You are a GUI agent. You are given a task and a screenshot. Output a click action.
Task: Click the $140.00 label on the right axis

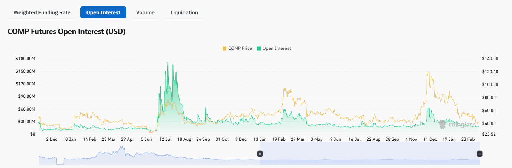click(x=490, y=59)
